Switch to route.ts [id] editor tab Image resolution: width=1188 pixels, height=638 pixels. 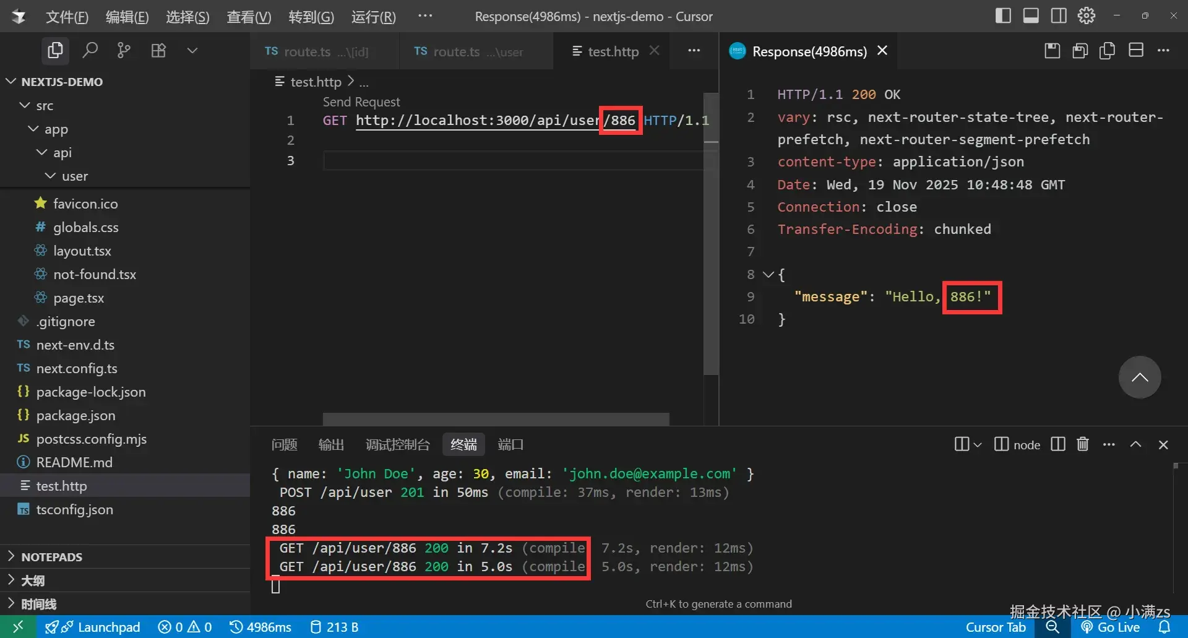324,51
